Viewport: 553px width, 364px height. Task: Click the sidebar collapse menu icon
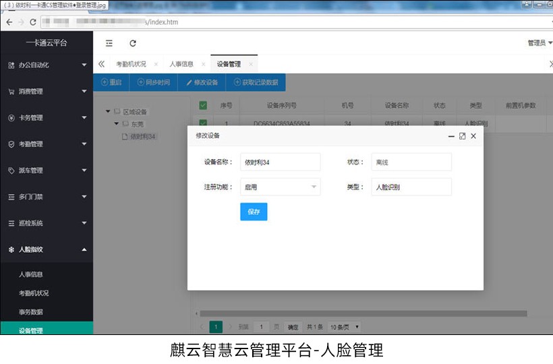[109, 43]
